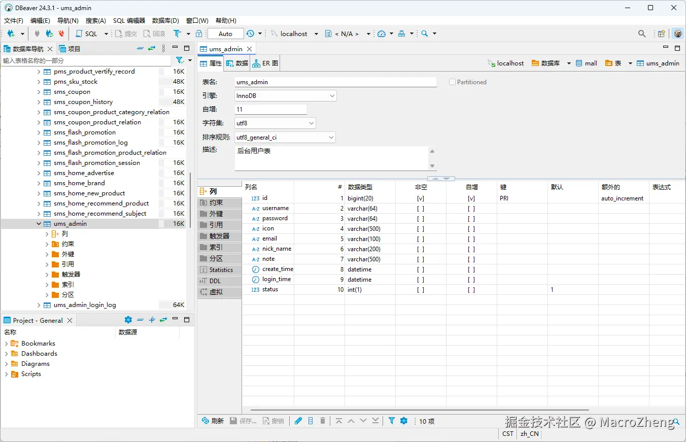Expand the Bookmarks project node
Image resolution: width=686 pixels, height=442 pixels.
click(x=6, y=344)
